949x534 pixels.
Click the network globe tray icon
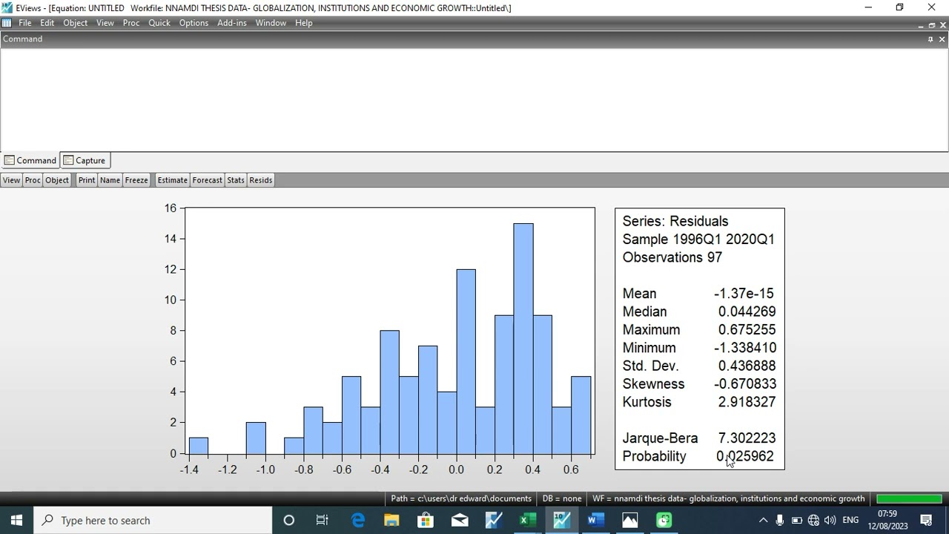click(x=813, y=521)
